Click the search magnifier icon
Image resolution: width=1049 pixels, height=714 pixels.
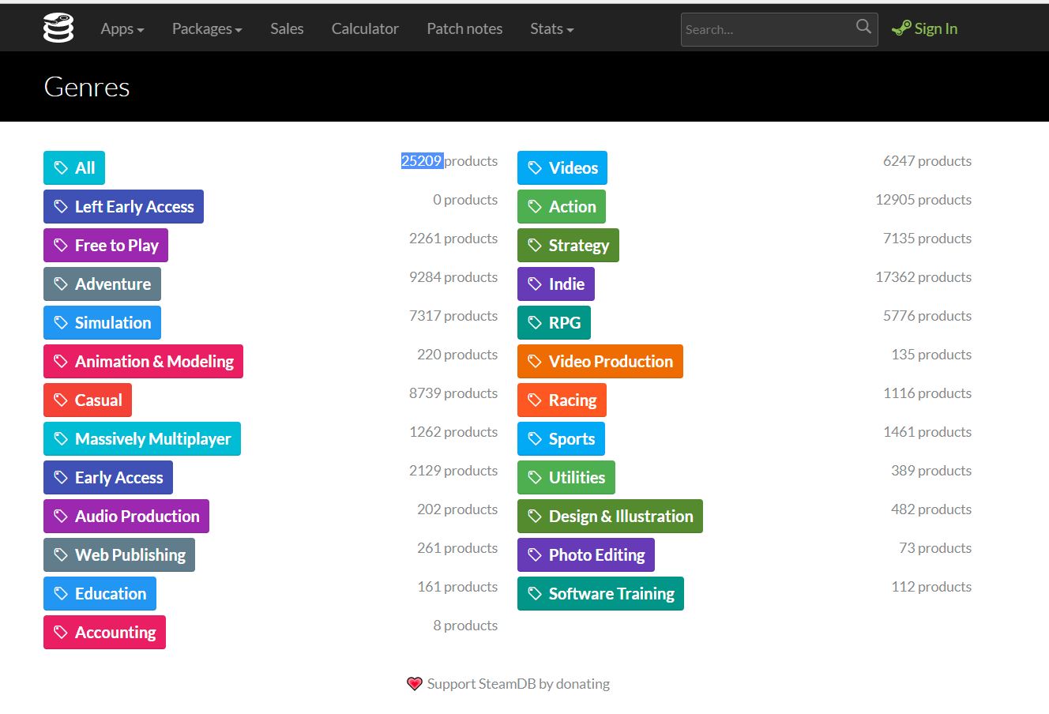[863, 27]
